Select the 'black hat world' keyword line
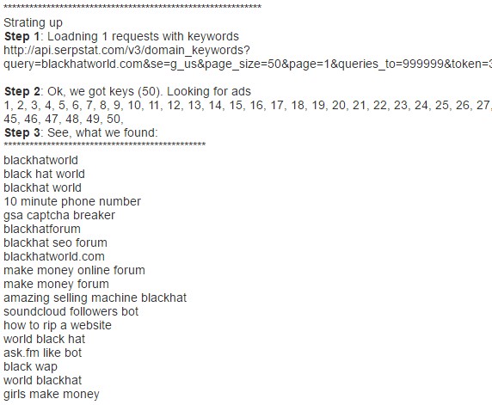This screenshot has height=405, width=492. [44, 174]
